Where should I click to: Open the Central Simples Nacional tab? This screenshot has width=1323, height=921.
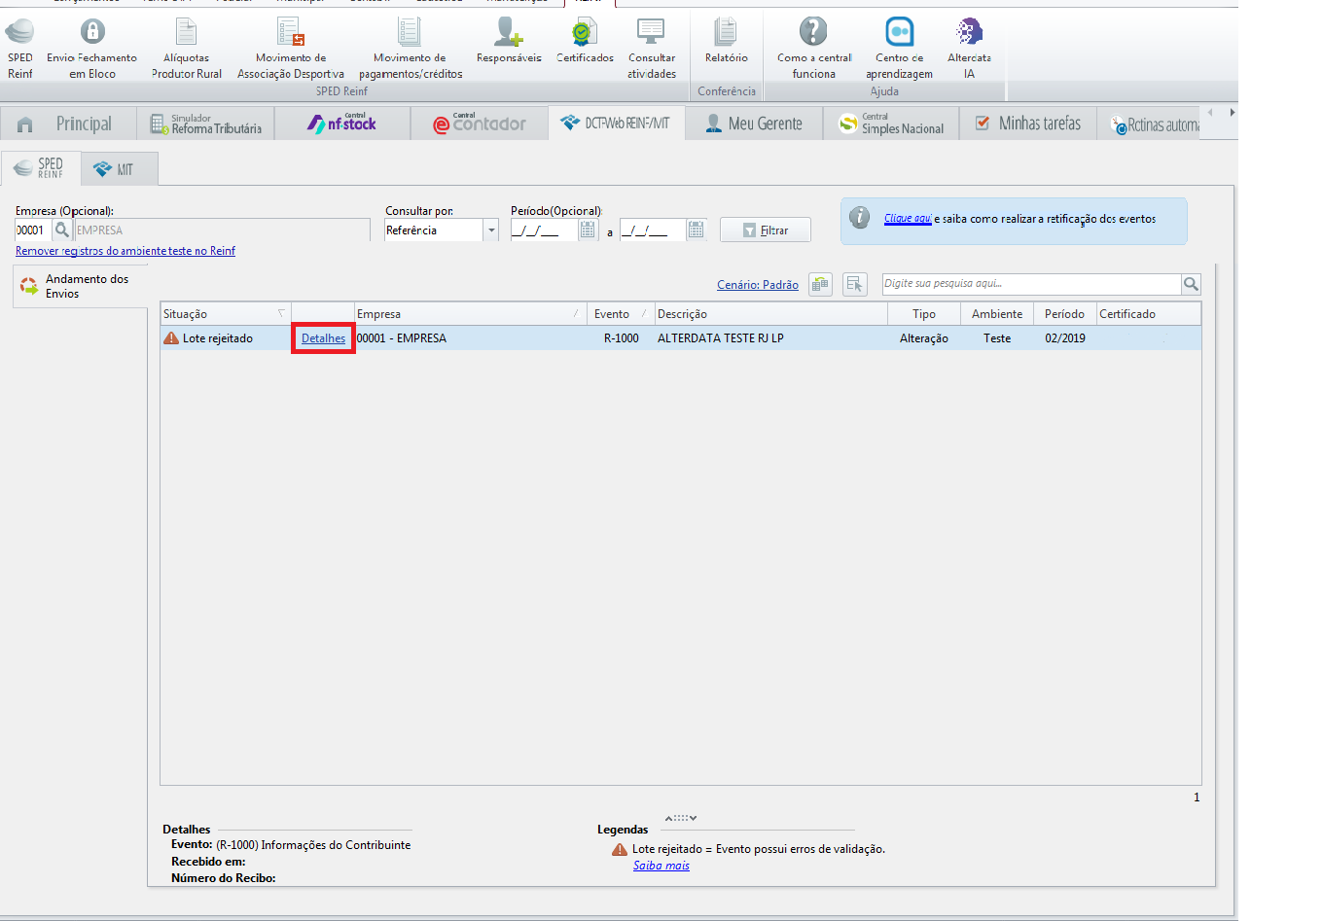(892, 124)
